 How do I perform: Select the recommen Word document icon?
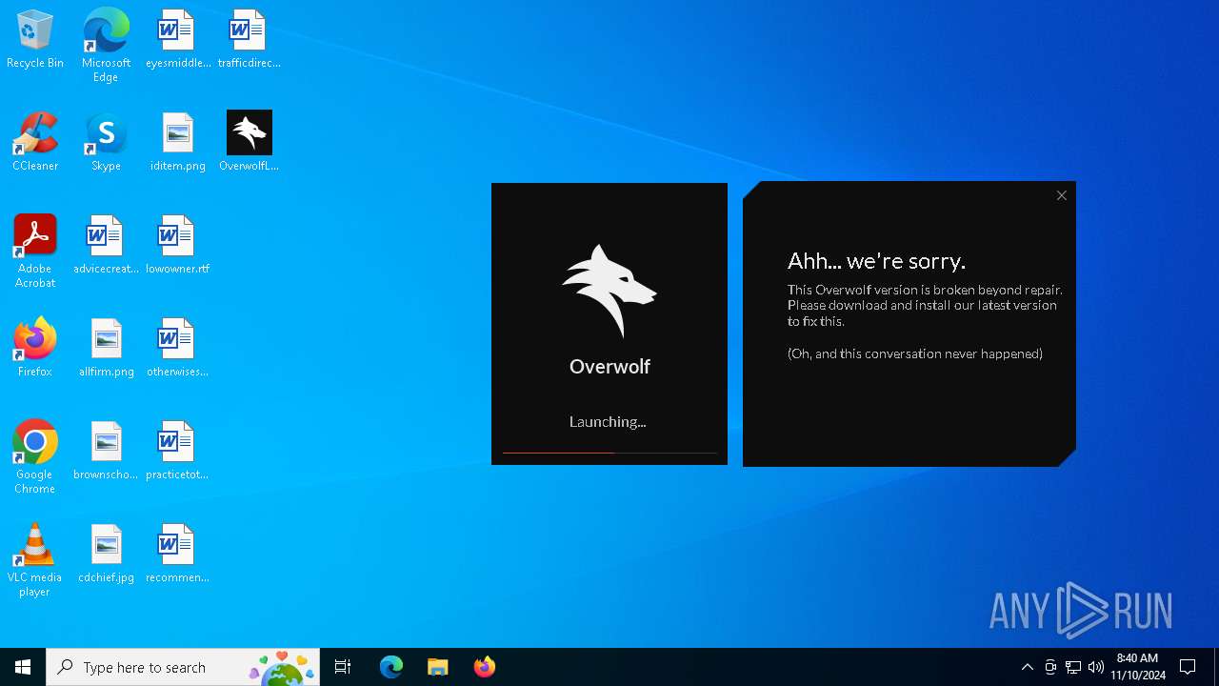tap(177, 555)
